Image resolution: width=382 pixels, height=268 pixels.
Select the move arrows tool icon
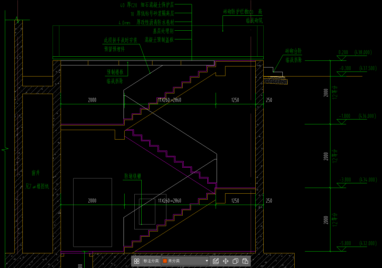pyautogui.click(x=226, y=261)
